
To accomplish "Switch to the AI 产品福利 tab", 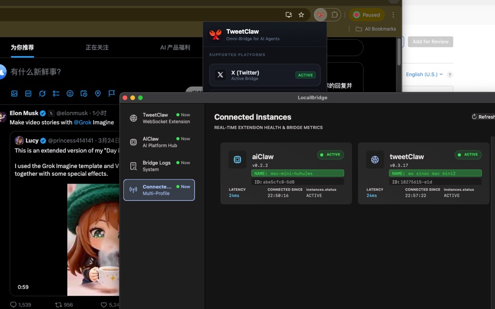I will (x=175, y=48).
